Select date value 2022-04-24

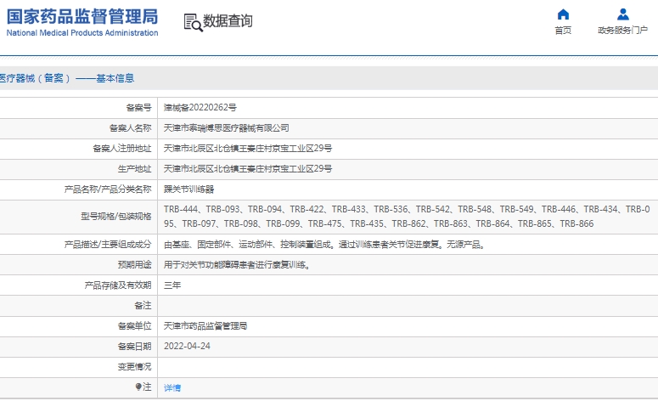pyautogui.click(x=187, y=347)
